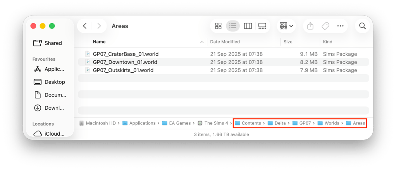Switch to list view
The image size is (396, 170).
click(233, 26)
